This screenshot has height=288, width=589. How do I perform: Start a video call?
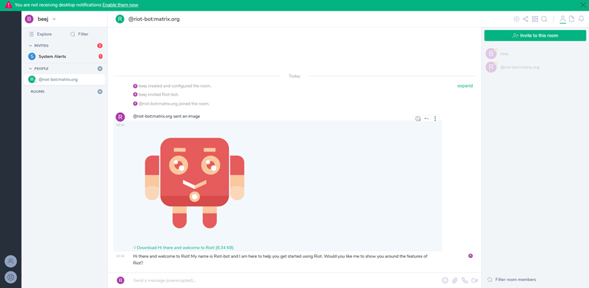tap(475, 280)
